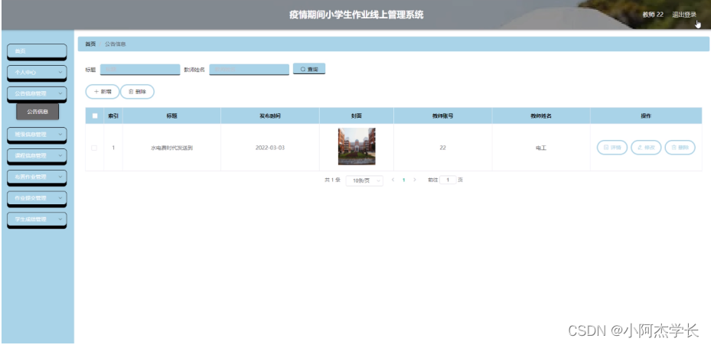
Task: Click the 22 teacher account cell
Action: 442,148
